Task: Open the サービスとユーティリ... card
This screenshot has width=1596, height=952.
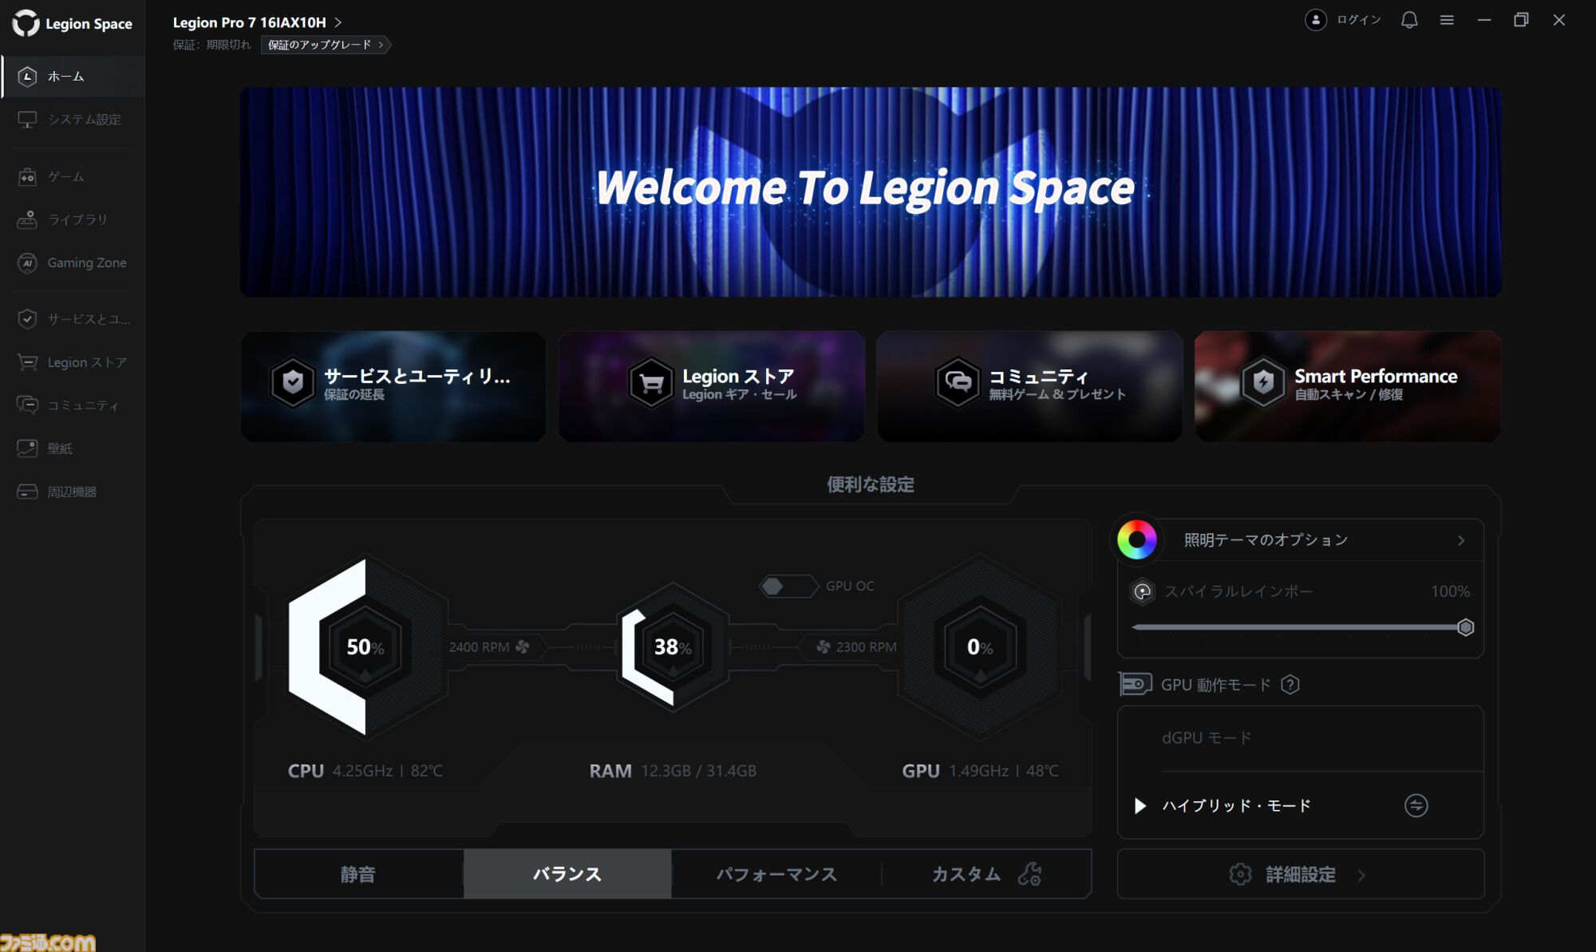Action: (x=393, y=386)
